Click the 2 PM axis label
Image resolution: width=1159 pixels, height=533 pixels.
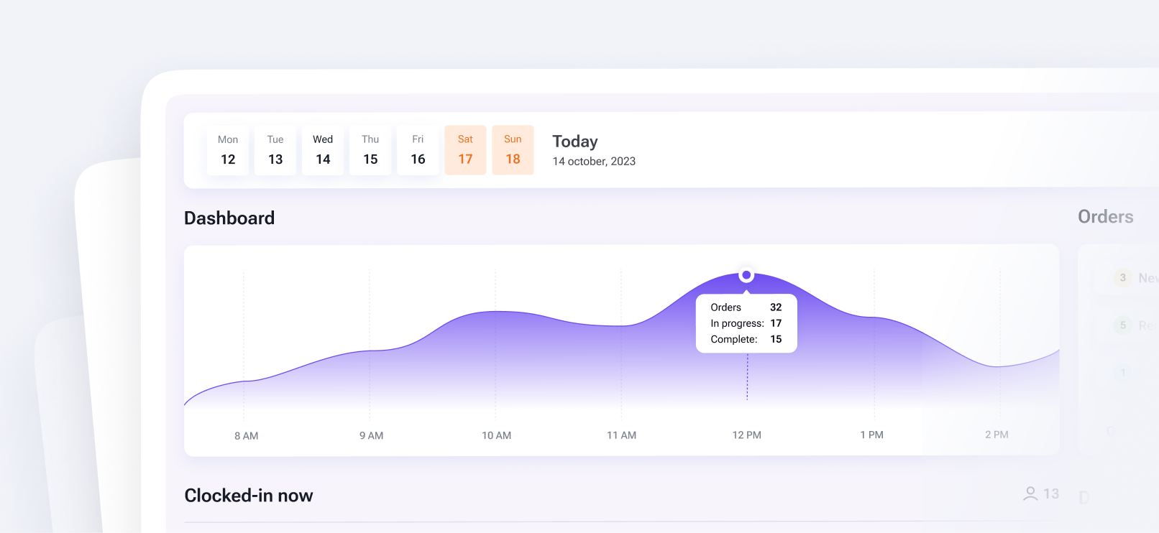click(x=997, y=435)
